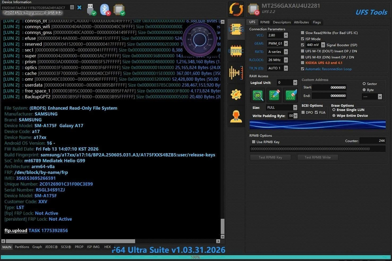The image size is (392, 261).
Task: Toggle Automatic Reconnection Loop checkbox
Action: [303, 69]
